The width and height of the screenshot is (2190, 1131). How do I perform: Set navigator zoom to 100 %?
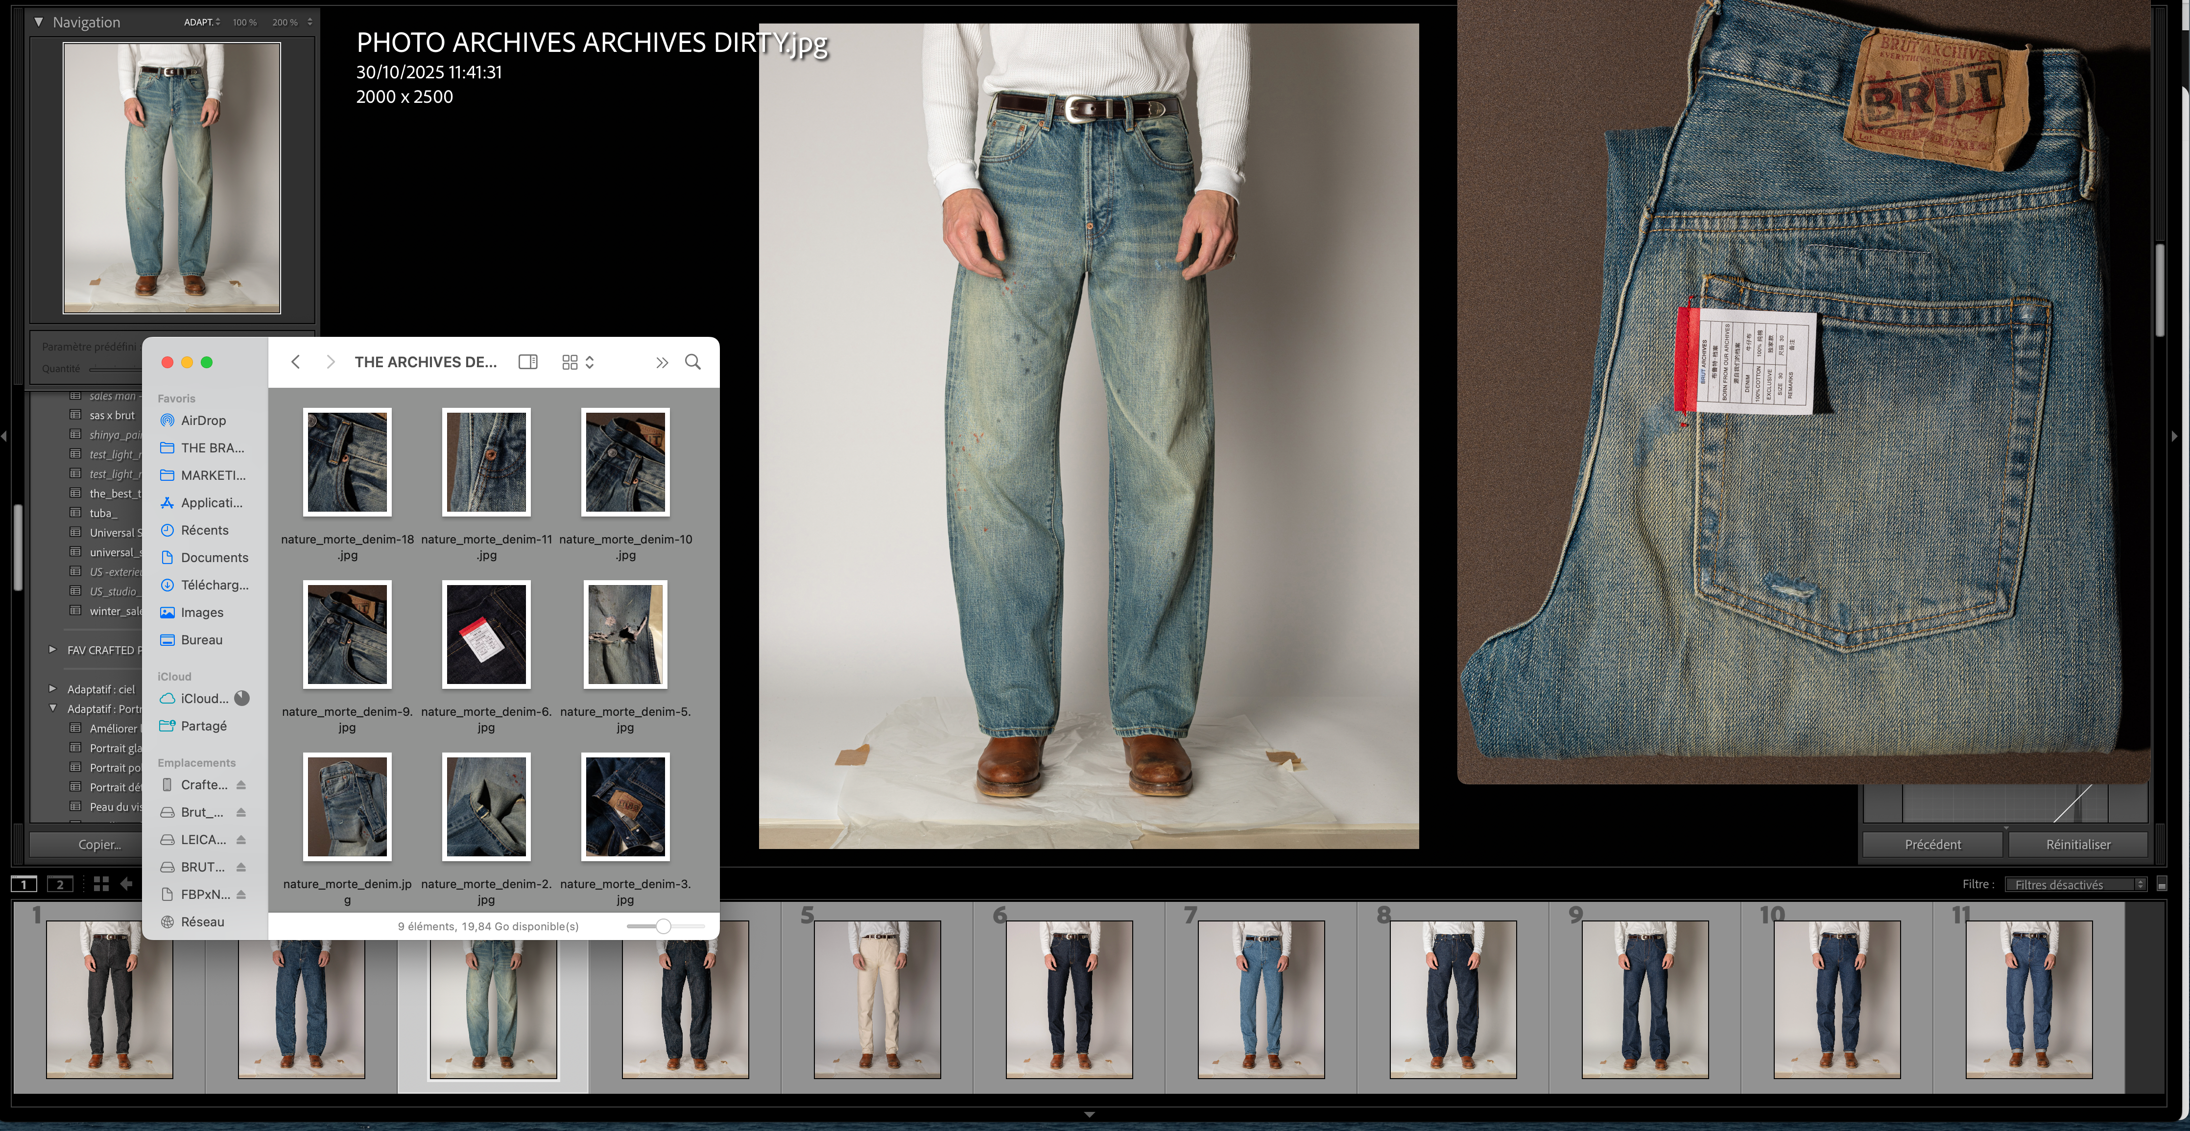coord(245,22)
